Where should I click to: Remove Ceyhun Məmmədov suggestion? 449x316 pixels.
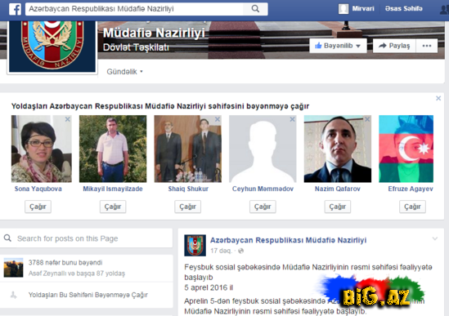coord(292,119)
